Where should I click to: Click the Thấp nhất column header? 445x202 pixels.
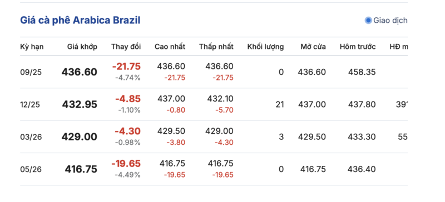pos(216,47)
